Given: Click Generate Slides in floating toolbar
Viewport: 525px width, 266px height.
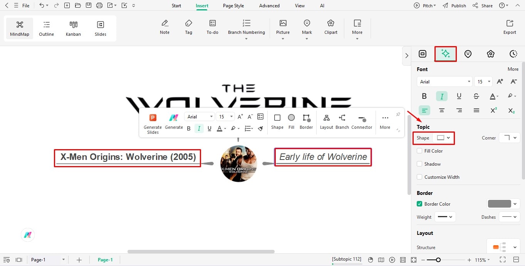Looking at the screenshot, I should pos(153,124).
